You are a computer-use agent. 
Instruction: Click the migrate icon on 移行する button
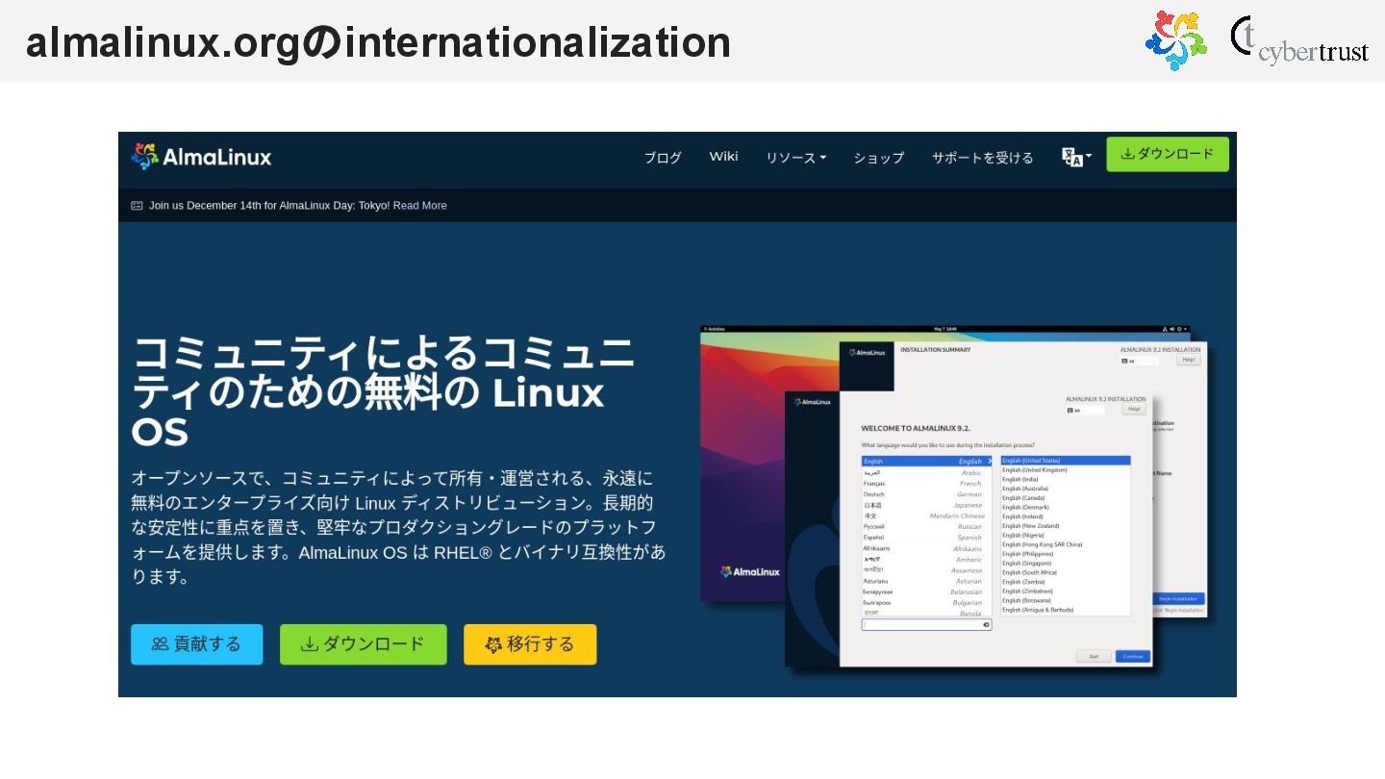(x=493, y=644)
